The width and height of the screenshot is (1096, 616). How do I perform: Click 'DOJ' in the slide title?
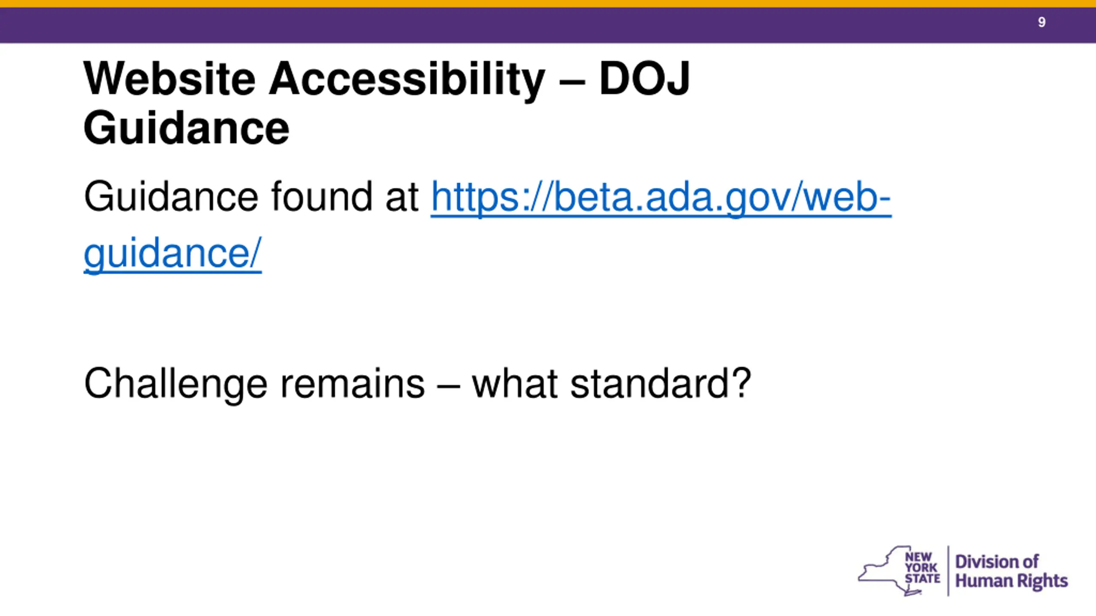click(644, 79)
